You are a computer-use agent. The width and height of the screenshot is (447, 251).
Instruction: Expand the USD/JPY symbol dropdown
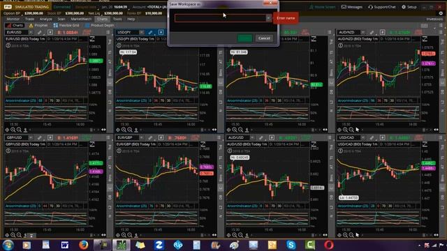click(x=141, y=33)
